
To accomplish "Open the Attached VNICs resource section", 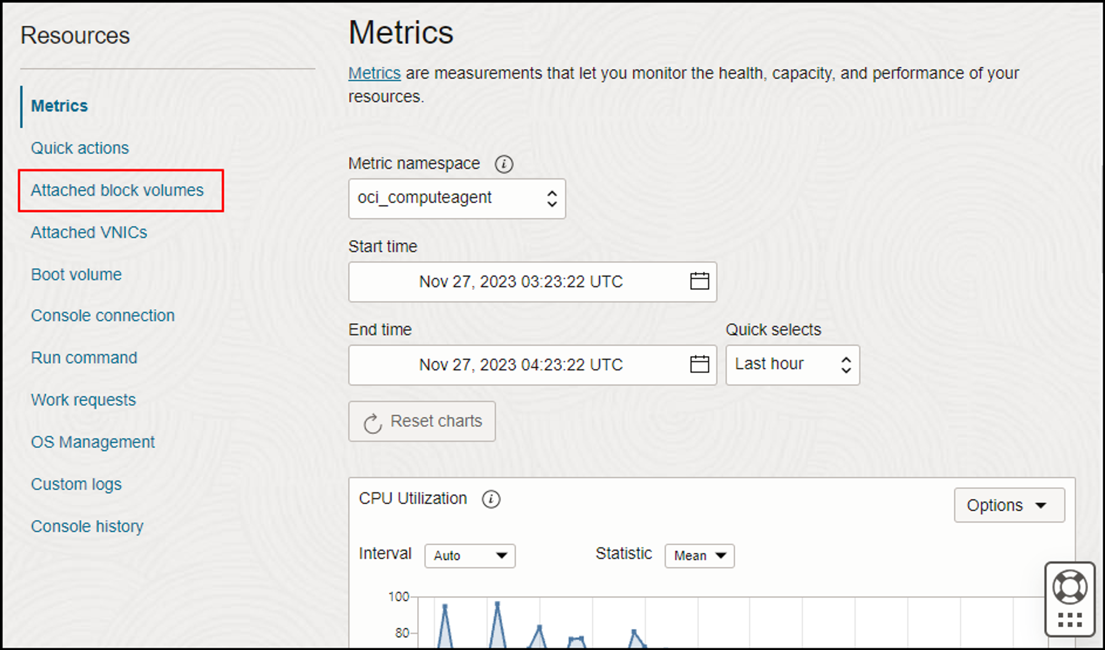I will (x=89, y=232).
